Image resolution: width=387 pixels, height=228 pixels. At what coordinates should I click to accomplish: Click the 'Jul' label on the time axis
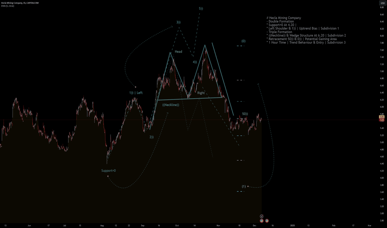click(x=65, y=226)
